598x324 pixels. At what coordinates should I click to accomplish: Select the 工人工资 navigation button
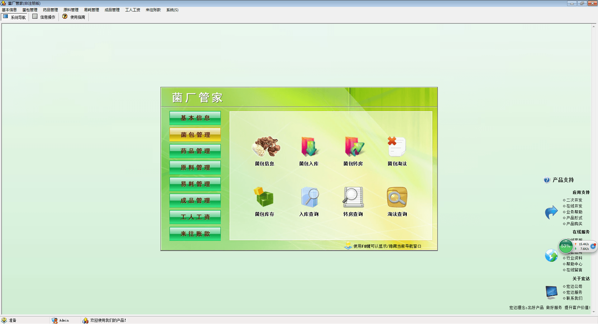[x=195, y=217]
